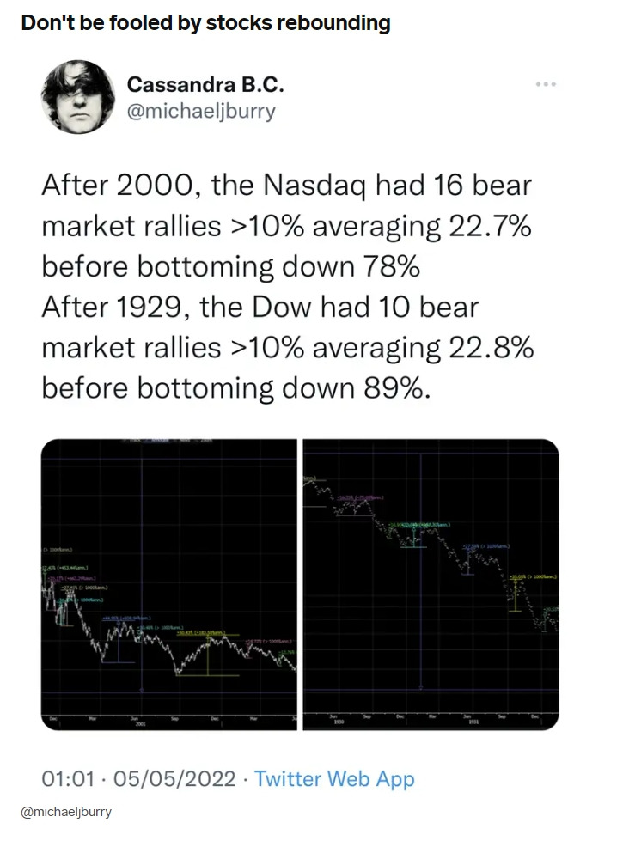Click the tweet line starting After 1929
The height and width of the screenshot is (841, 629).
pyautogui.click(x=260, y=308)
